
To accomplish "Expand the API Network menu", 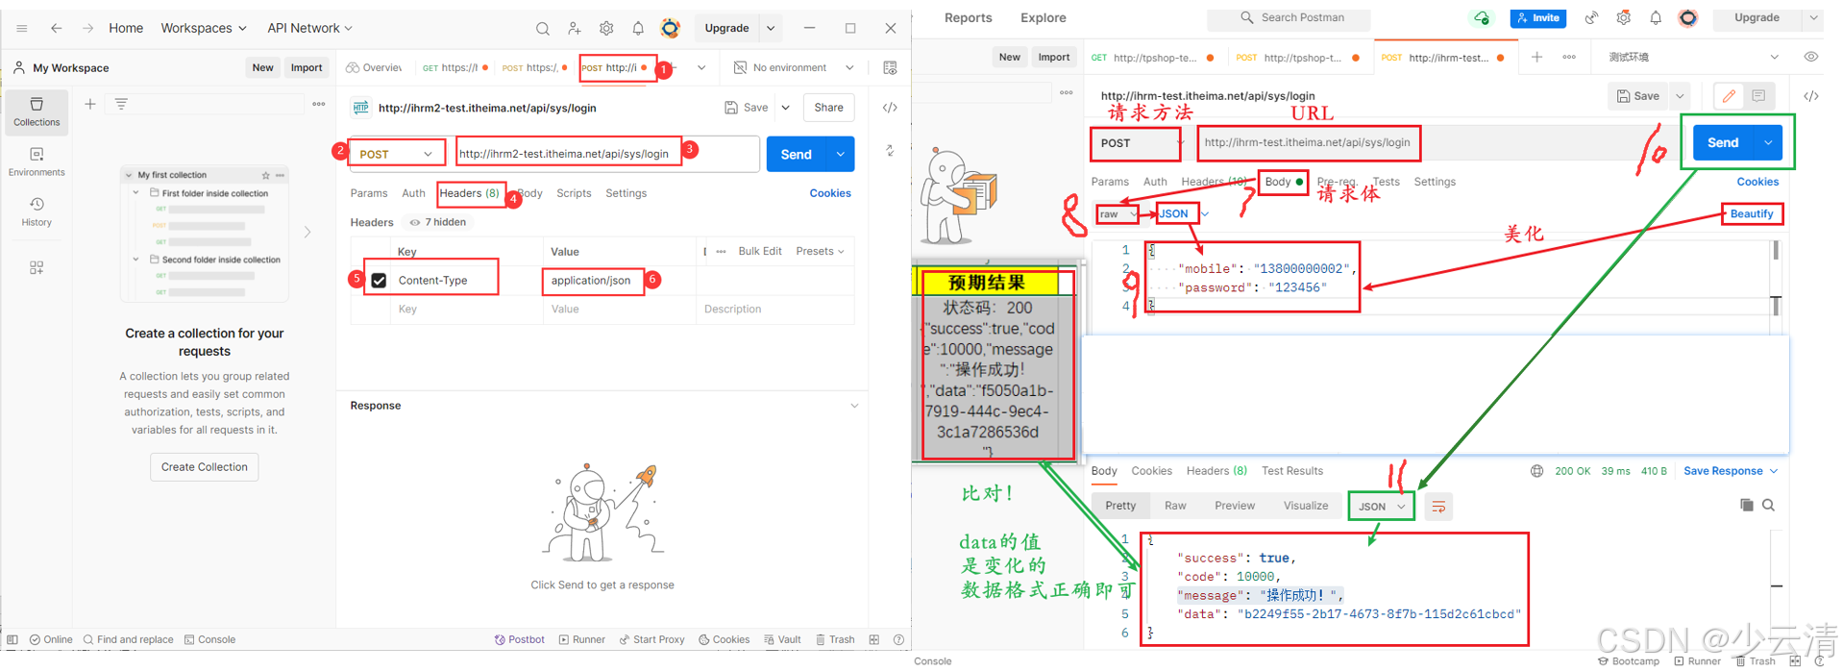I will pyautogui.click(x=309, y=29).
